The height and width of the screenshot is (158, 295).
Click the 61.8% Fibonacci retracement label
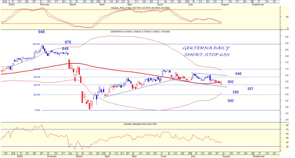(x=37, y=69)
